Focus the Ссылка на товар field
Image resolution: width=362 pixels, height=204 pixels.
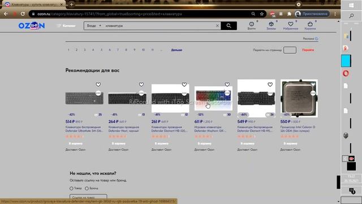click(88, 197)
